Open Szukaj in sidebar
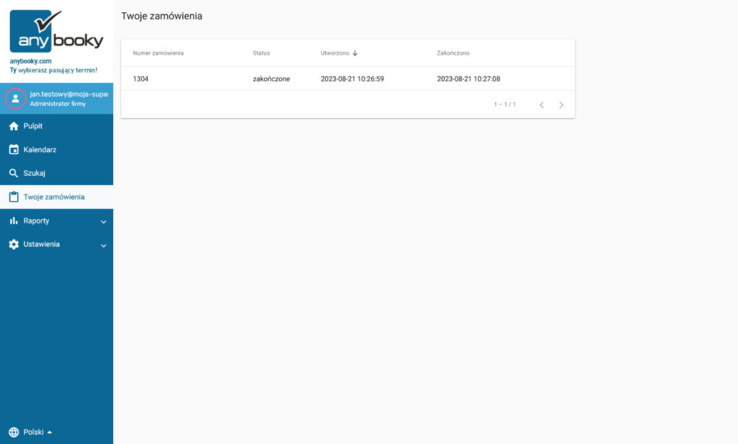 pos(56,173)
